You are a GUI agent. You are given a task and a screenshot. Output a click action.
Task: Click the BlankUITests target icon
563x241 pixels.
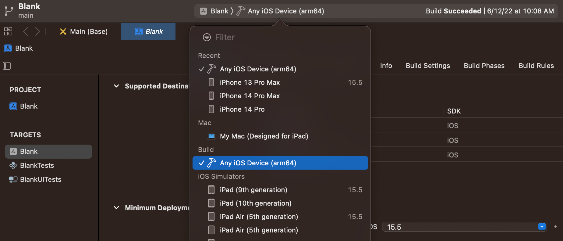(13, 180)
